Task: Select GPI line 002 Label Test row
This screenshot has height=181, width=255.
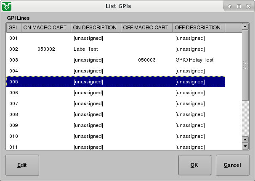Action: point(115,49)
